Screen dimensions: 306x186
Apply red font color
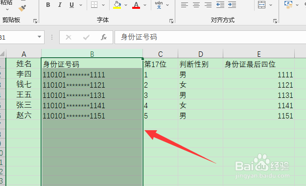136,5
